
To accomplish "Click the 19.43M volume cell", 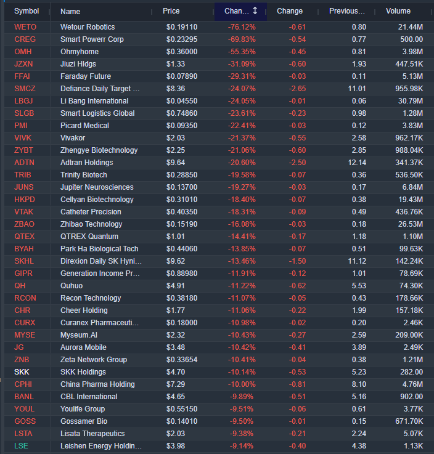I will 411,200.
